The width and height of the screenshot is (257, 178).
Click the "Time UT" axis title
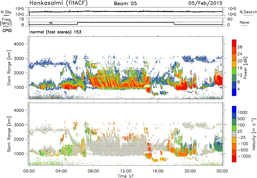tap(126, 176)
